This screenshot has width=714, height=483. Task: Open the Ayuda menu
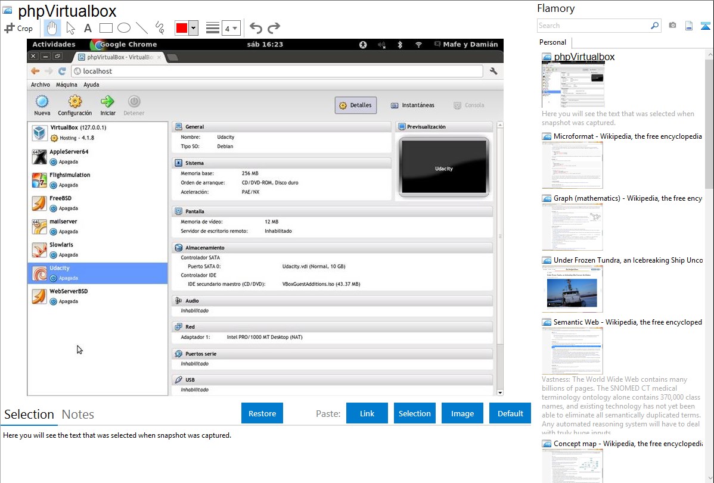coord(91,85)
